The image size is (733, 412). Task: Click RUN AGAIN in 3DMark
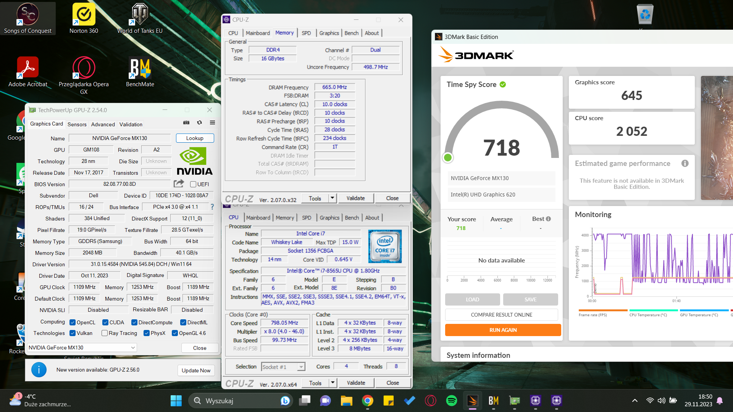click(x=503, y=330)
